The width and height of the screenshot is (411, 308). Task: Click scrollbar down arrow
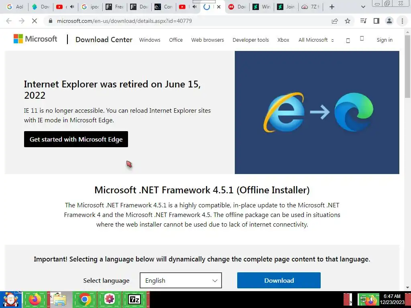(408, 288)
